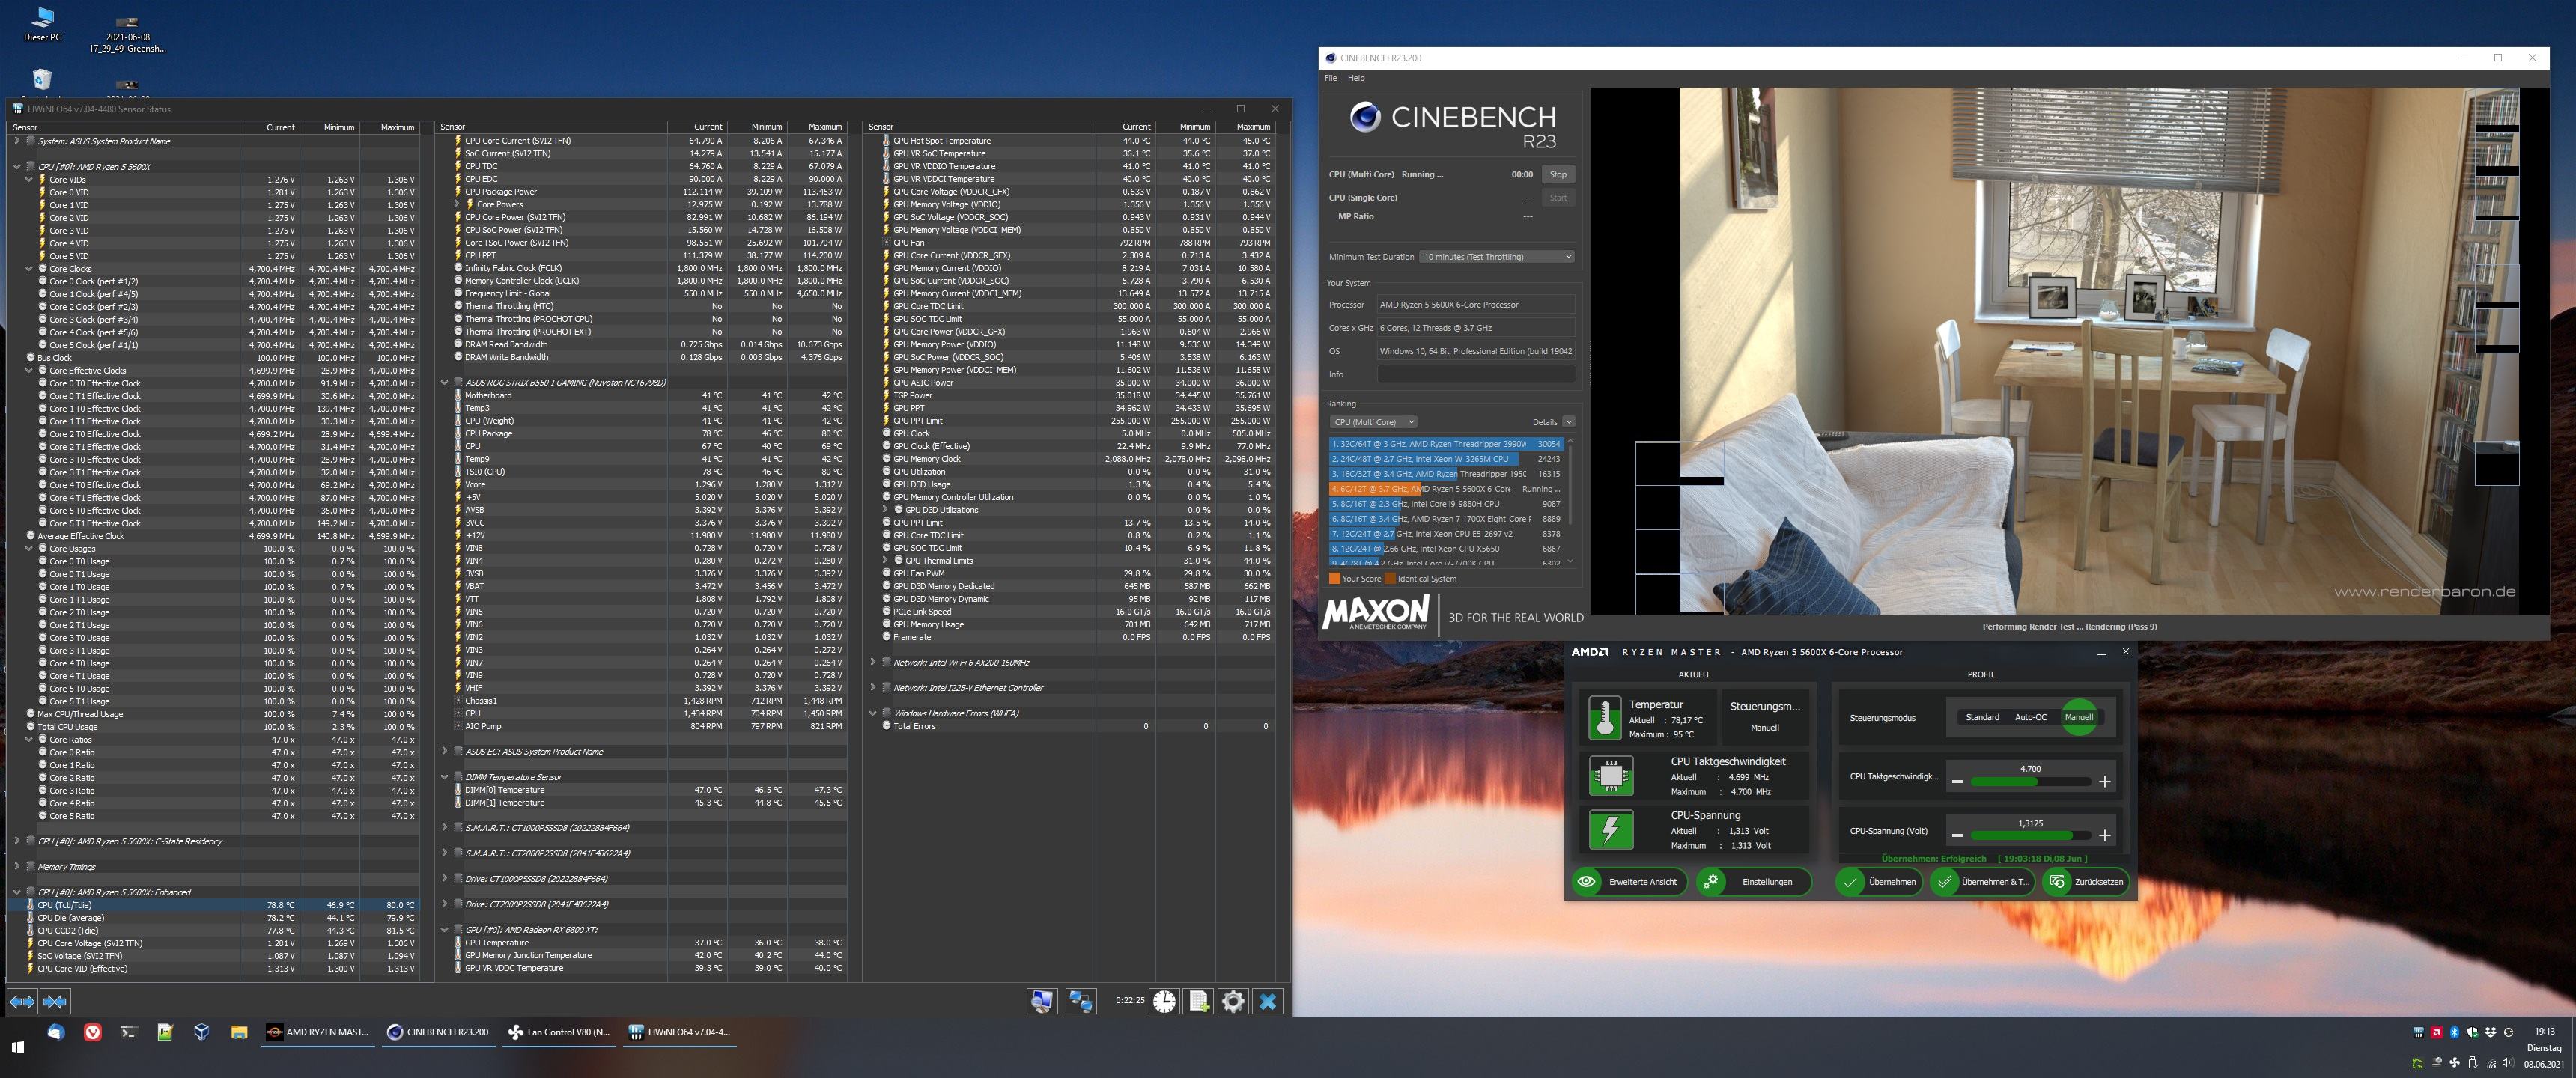Viewport: 2576px width, 1078px height.
Task: Increase CPU-Spannung with plus button
Action: pos(2104,835)
